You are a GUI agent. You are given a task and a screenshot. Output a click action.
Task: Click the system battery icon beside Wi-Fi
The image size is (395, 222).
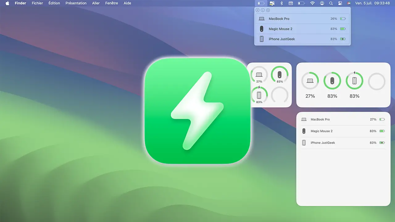pos(301,3)
